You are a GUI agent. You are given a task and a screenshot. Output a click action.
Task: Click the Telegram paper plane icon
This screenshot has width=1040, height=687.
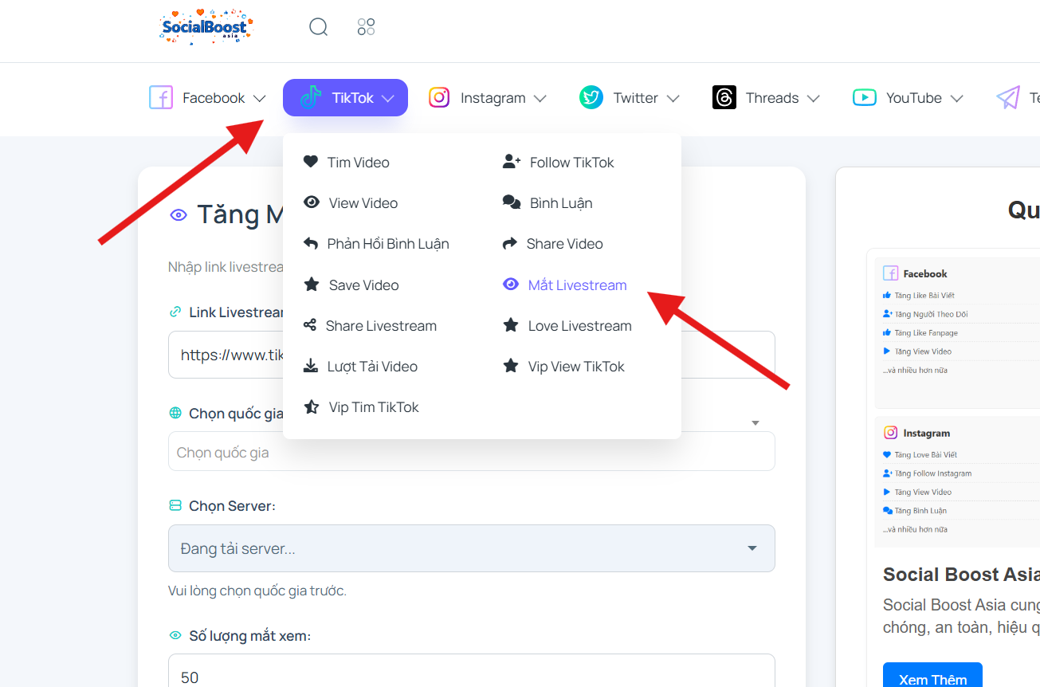point(1008,98)
